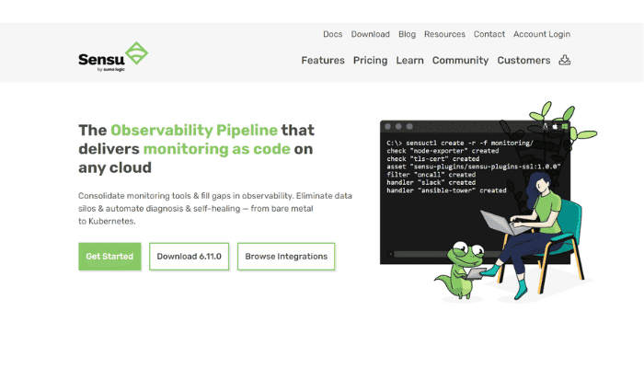The image size is (644, 368).
Task: Open the Download link in top bar
Action: click(x=371, y=34)
